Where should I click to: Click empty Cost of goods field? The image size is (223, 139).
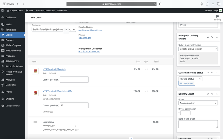[74, 80]
